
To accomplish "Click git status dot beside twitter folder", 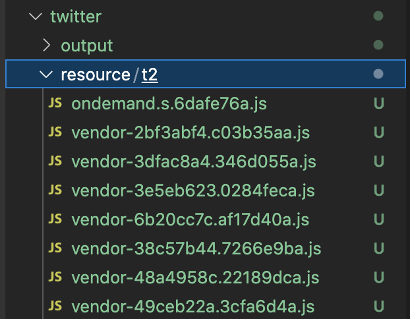I will (378, 16).
